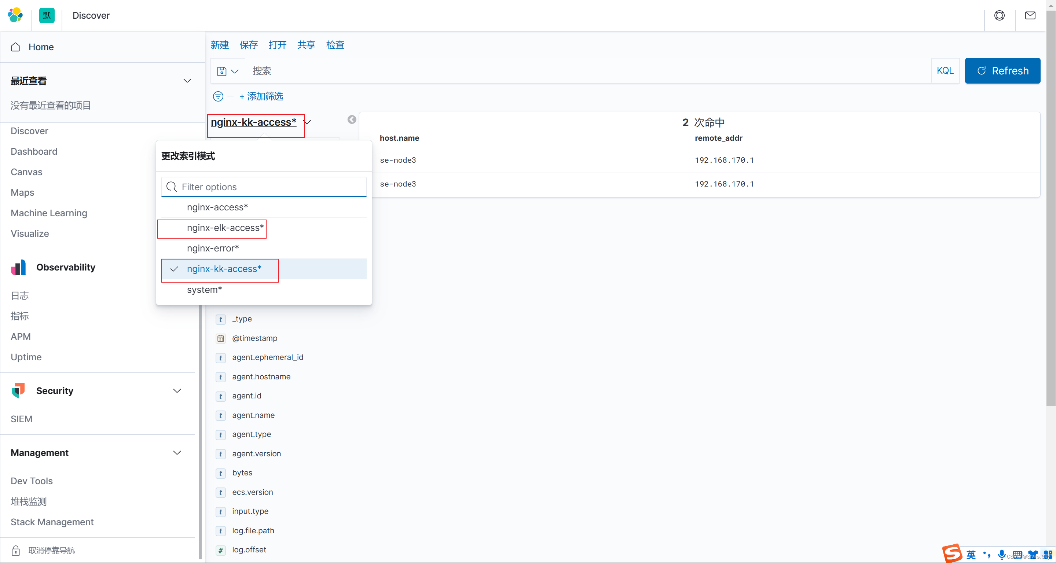Open the 共享 menu item

click(x=306, y=45)
